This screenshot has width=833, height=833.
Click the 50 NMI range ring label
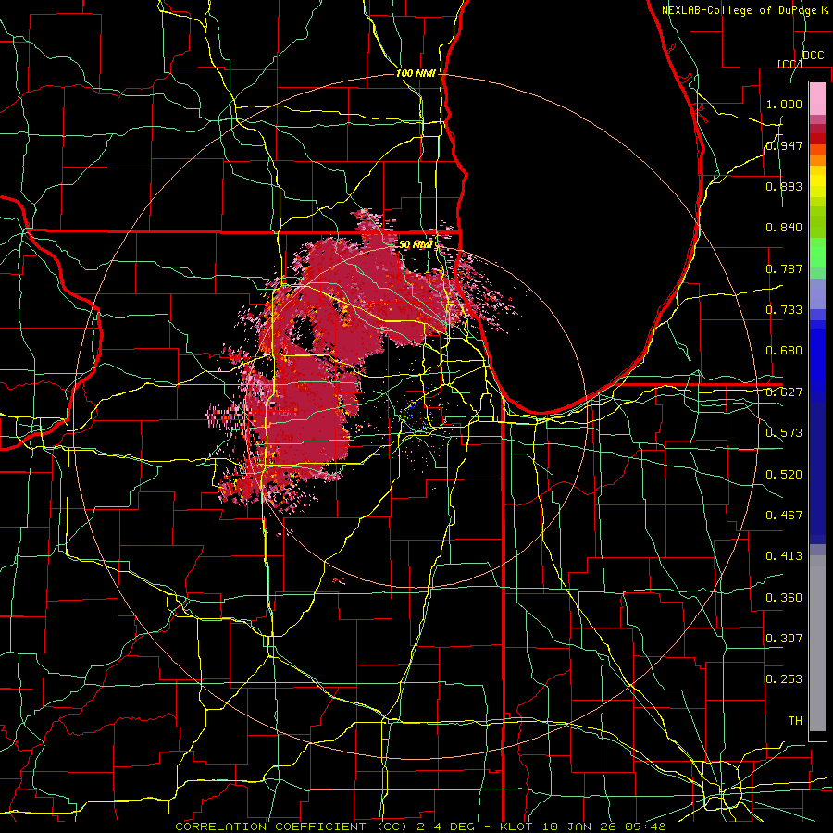click(416, 244)
